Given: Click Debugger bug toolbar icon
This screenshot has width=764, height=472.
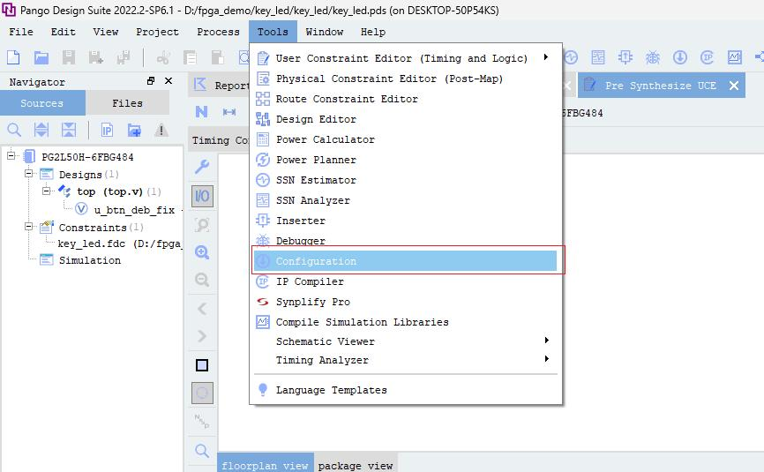Looking at the screenshot, I should [653, 57].
